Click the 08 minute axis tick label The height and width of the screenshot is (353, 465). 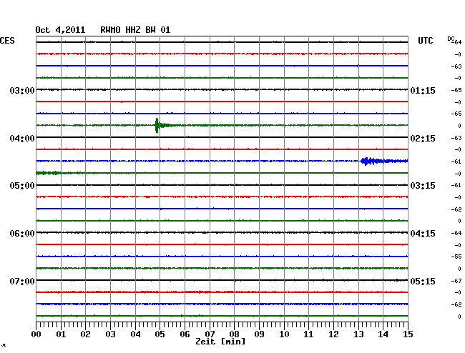click(x=234, y=334)
